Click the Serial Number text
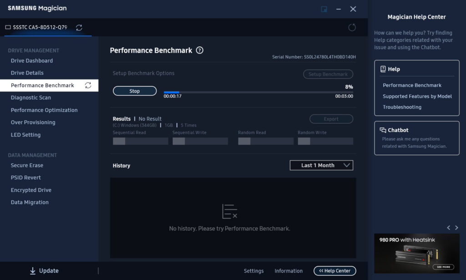This screenshot has height=280, width=466. coord(314,57)
